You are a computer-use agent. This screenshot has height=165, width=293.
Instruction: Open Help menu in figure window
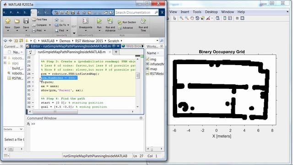pos(241,12)
